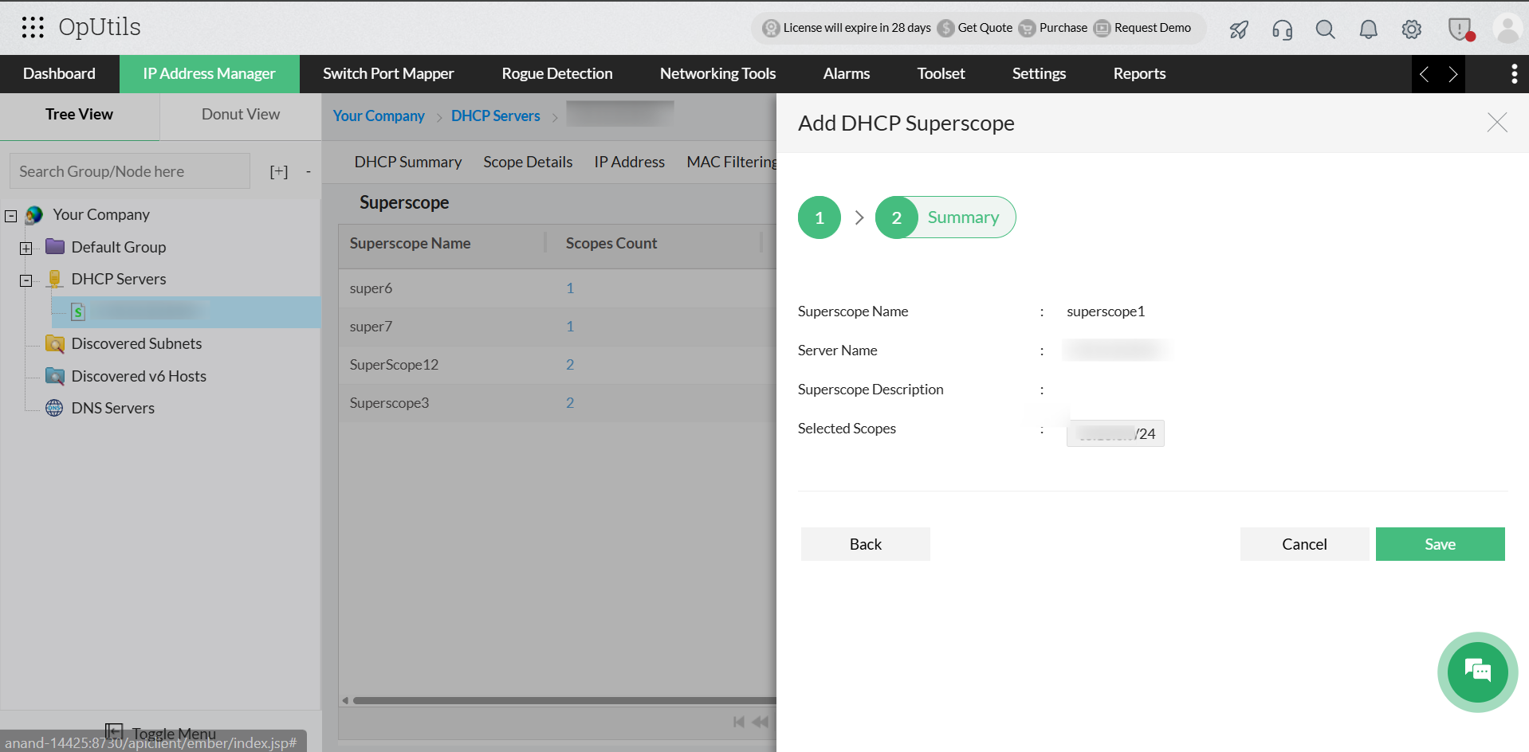Open settings using the gear icon

point(1411,29)
